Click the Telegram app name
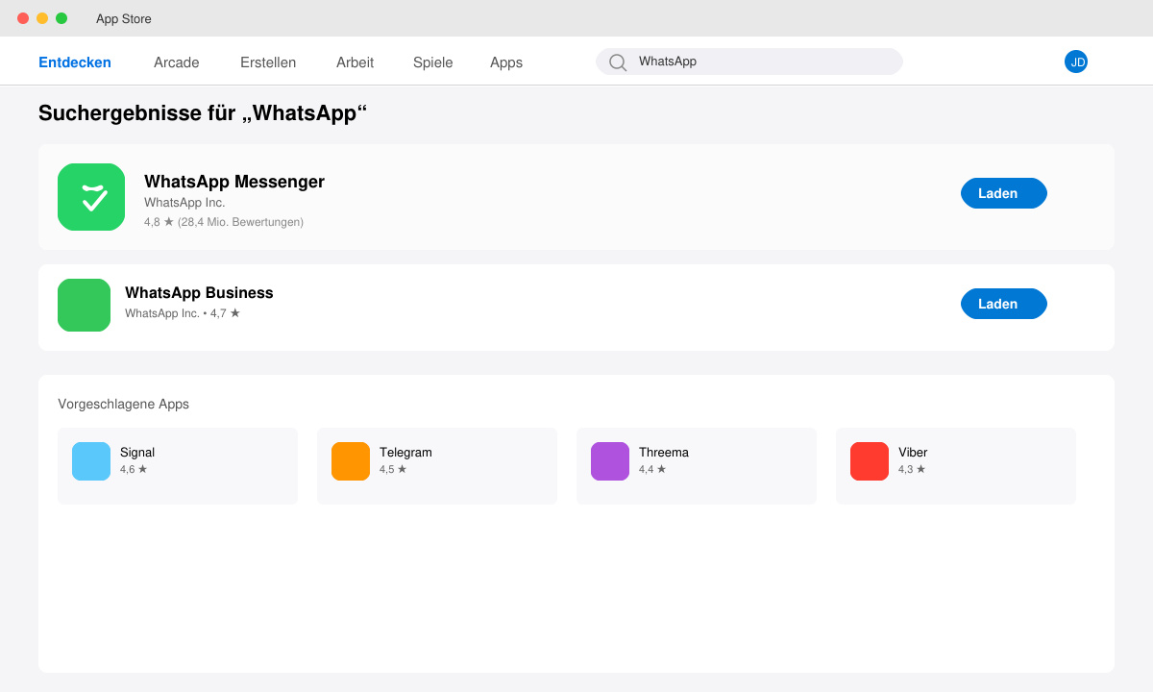 405,453
